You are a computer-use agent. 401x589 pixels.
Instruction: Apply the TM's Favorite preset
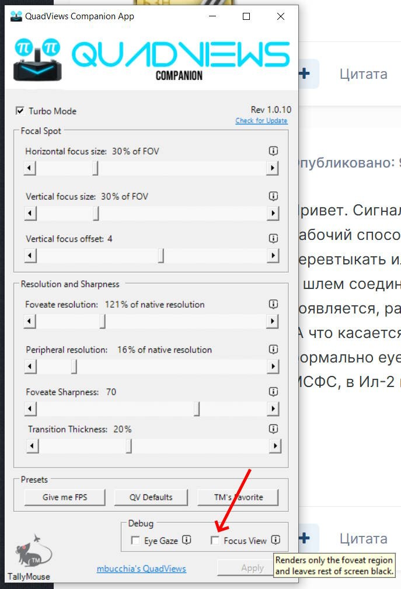[x=238, y=497]
